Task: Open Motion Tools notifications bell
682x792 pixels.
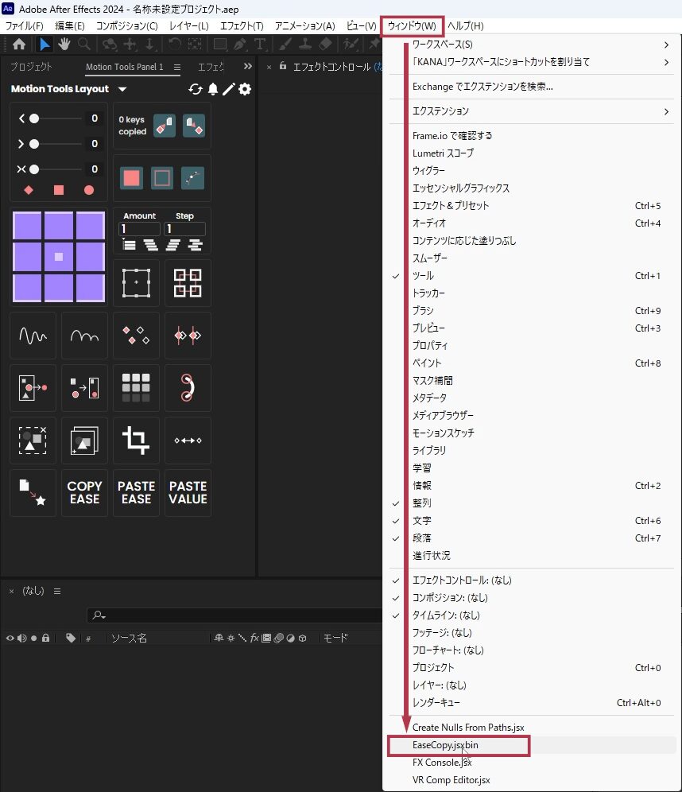Action: (x=213, y=89)
